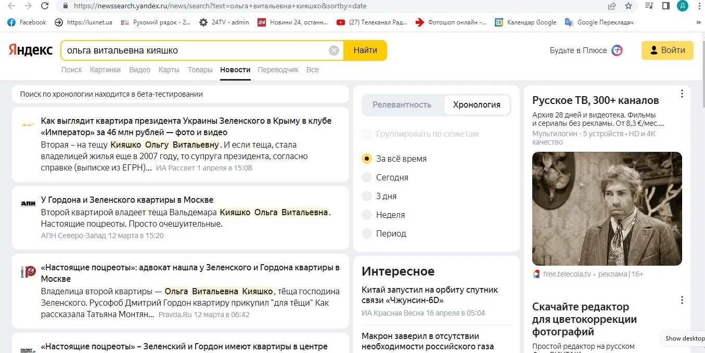Open the Google Перекладач bookmark
705x353 pixels.
point(599,22)
